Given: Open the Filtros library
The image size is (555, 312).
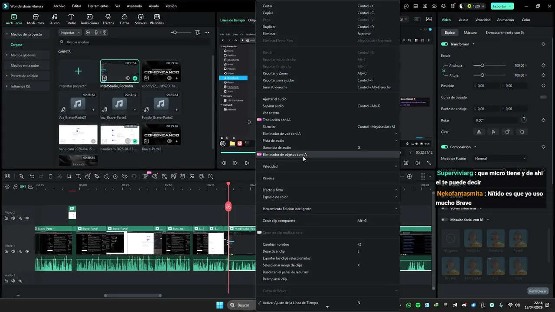Looking at the screenshot, I should tap(124, 19).
